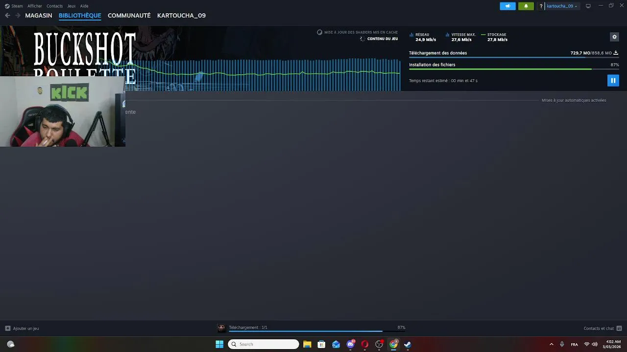Viewport: 627px width, 352px height.
Task: Go back with the left arrow
Action: tap(7, 15)
